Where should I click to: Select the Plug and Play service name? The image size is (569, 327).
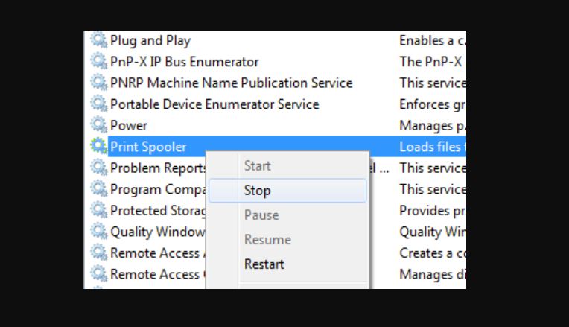pos(150,41)
